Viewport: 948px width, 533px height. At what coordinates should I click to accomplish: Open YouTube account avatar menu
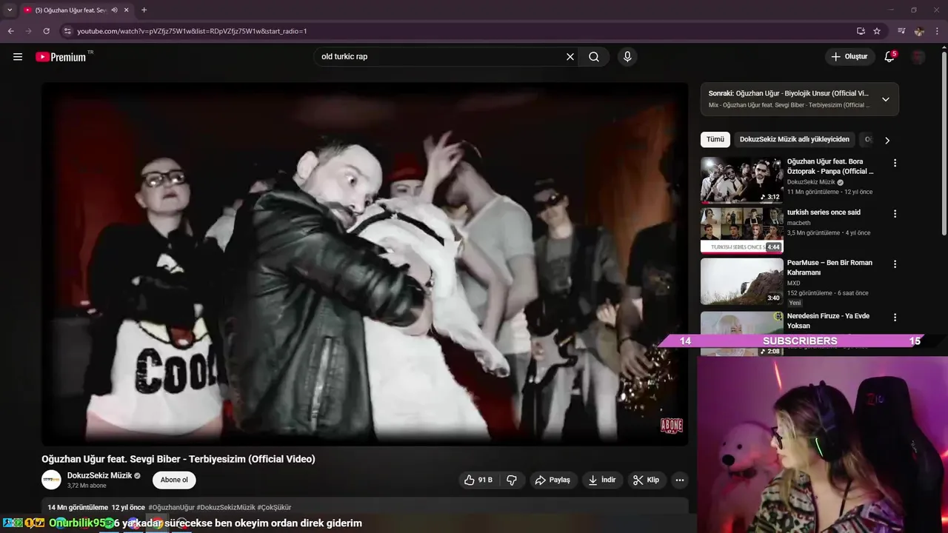click(x=918, y=57)
